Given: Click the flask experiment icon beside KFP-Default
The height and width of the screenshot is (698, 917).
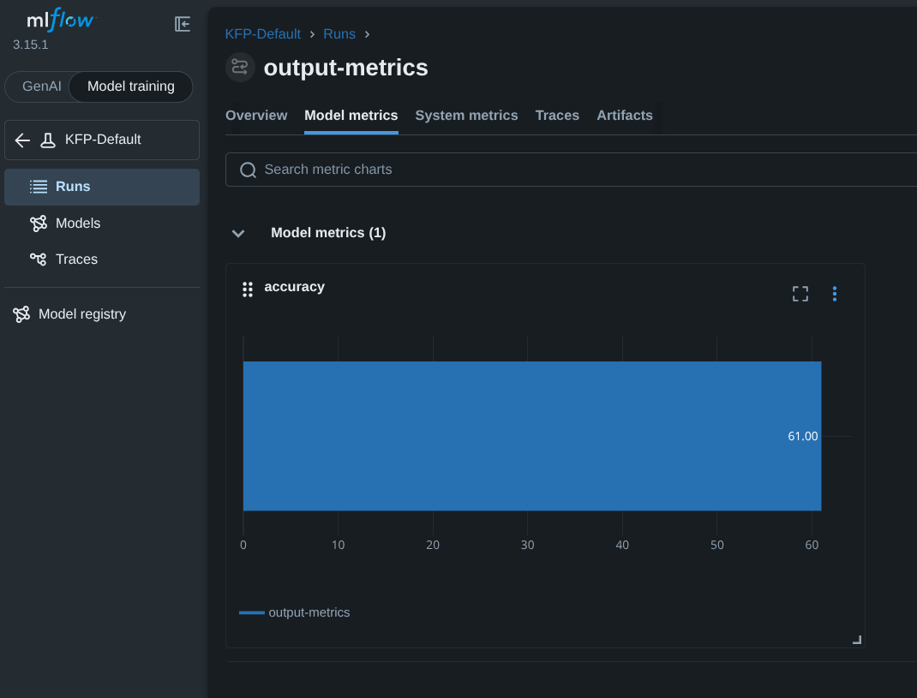Looking at the screenshot, I should pos(48,140).
